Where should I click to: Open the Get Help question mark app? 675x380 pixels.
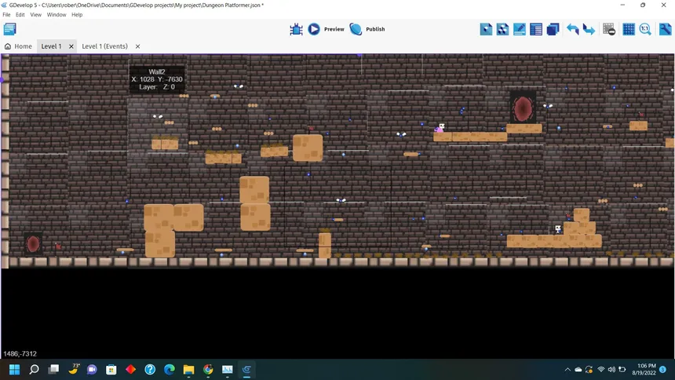[x=150, y=369]
